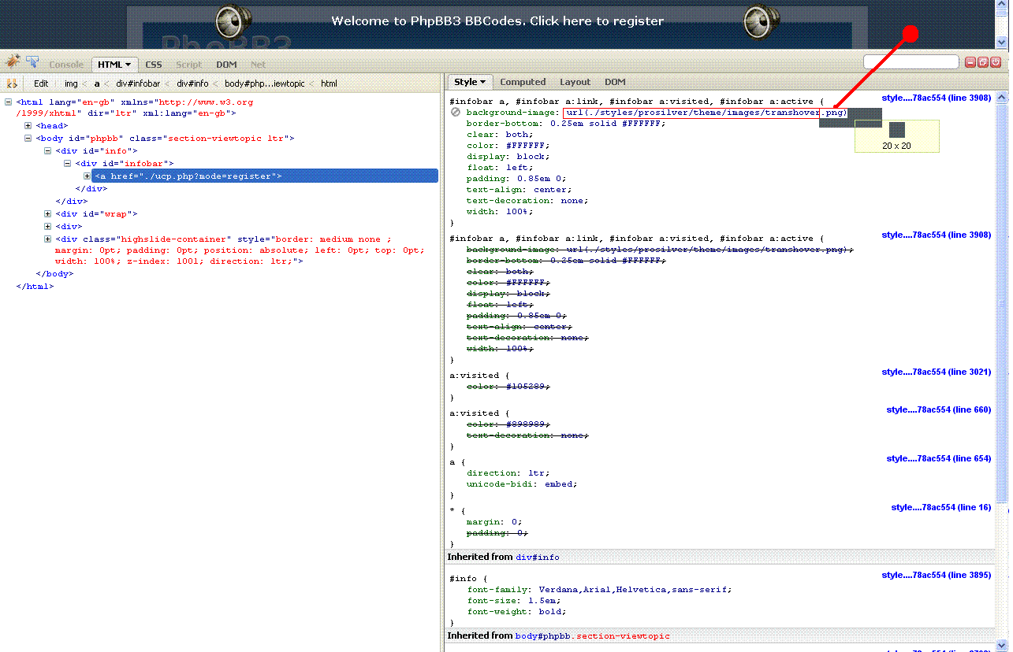The image size is (1013, 652).
Task: Click the Edit button in HTML toolbar
Action: tap(41, 83)
